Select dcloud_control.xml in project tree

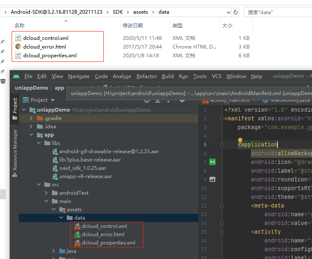point(104,226)
